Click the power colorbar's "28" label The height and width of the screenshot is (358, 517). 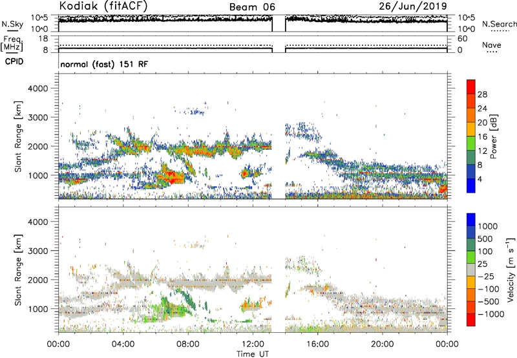pos(482,94)
